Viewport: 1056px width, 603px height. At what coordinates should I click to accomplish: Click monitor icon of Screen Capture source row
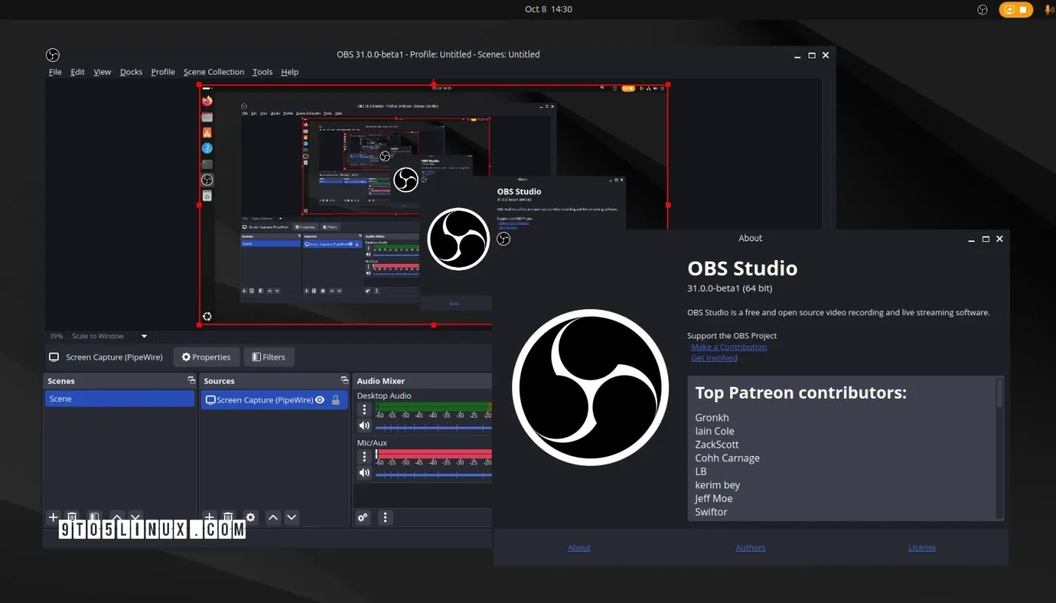pos(210,399)
